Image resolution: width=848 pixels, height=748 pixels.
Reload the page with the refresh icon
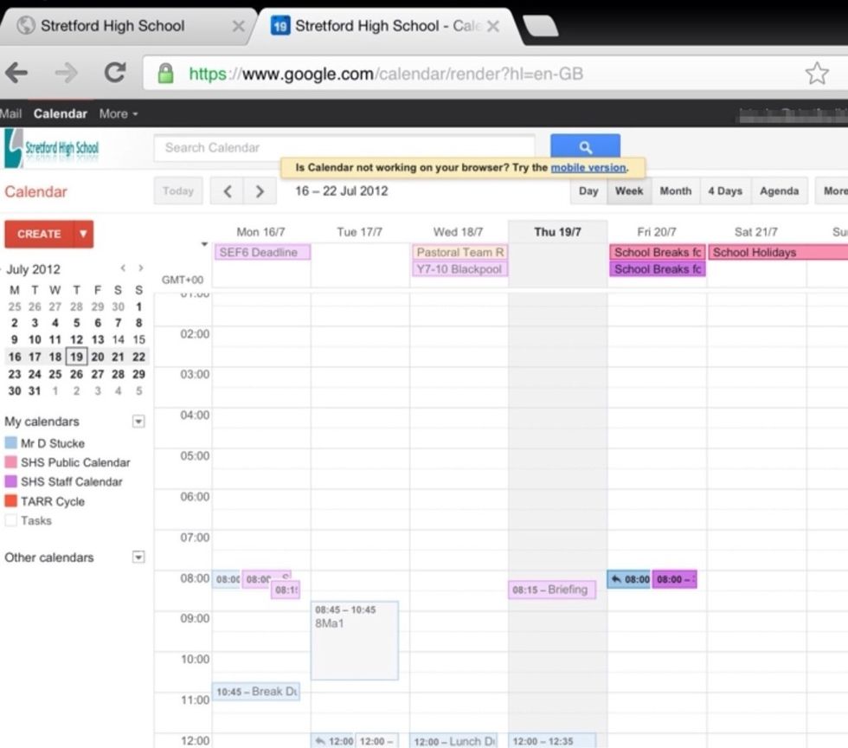115,74
